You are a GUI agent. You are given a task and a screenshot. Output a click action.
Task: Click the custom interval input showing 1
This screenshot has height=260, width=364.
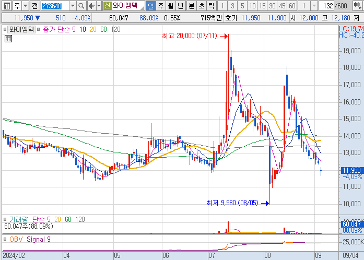[304, 6]
